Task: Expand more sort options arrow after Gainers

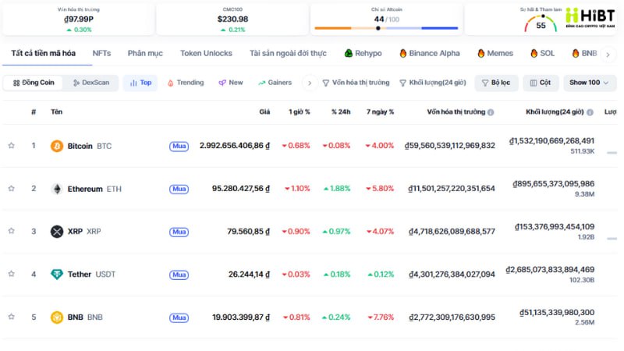Action: tap(310, 83)
